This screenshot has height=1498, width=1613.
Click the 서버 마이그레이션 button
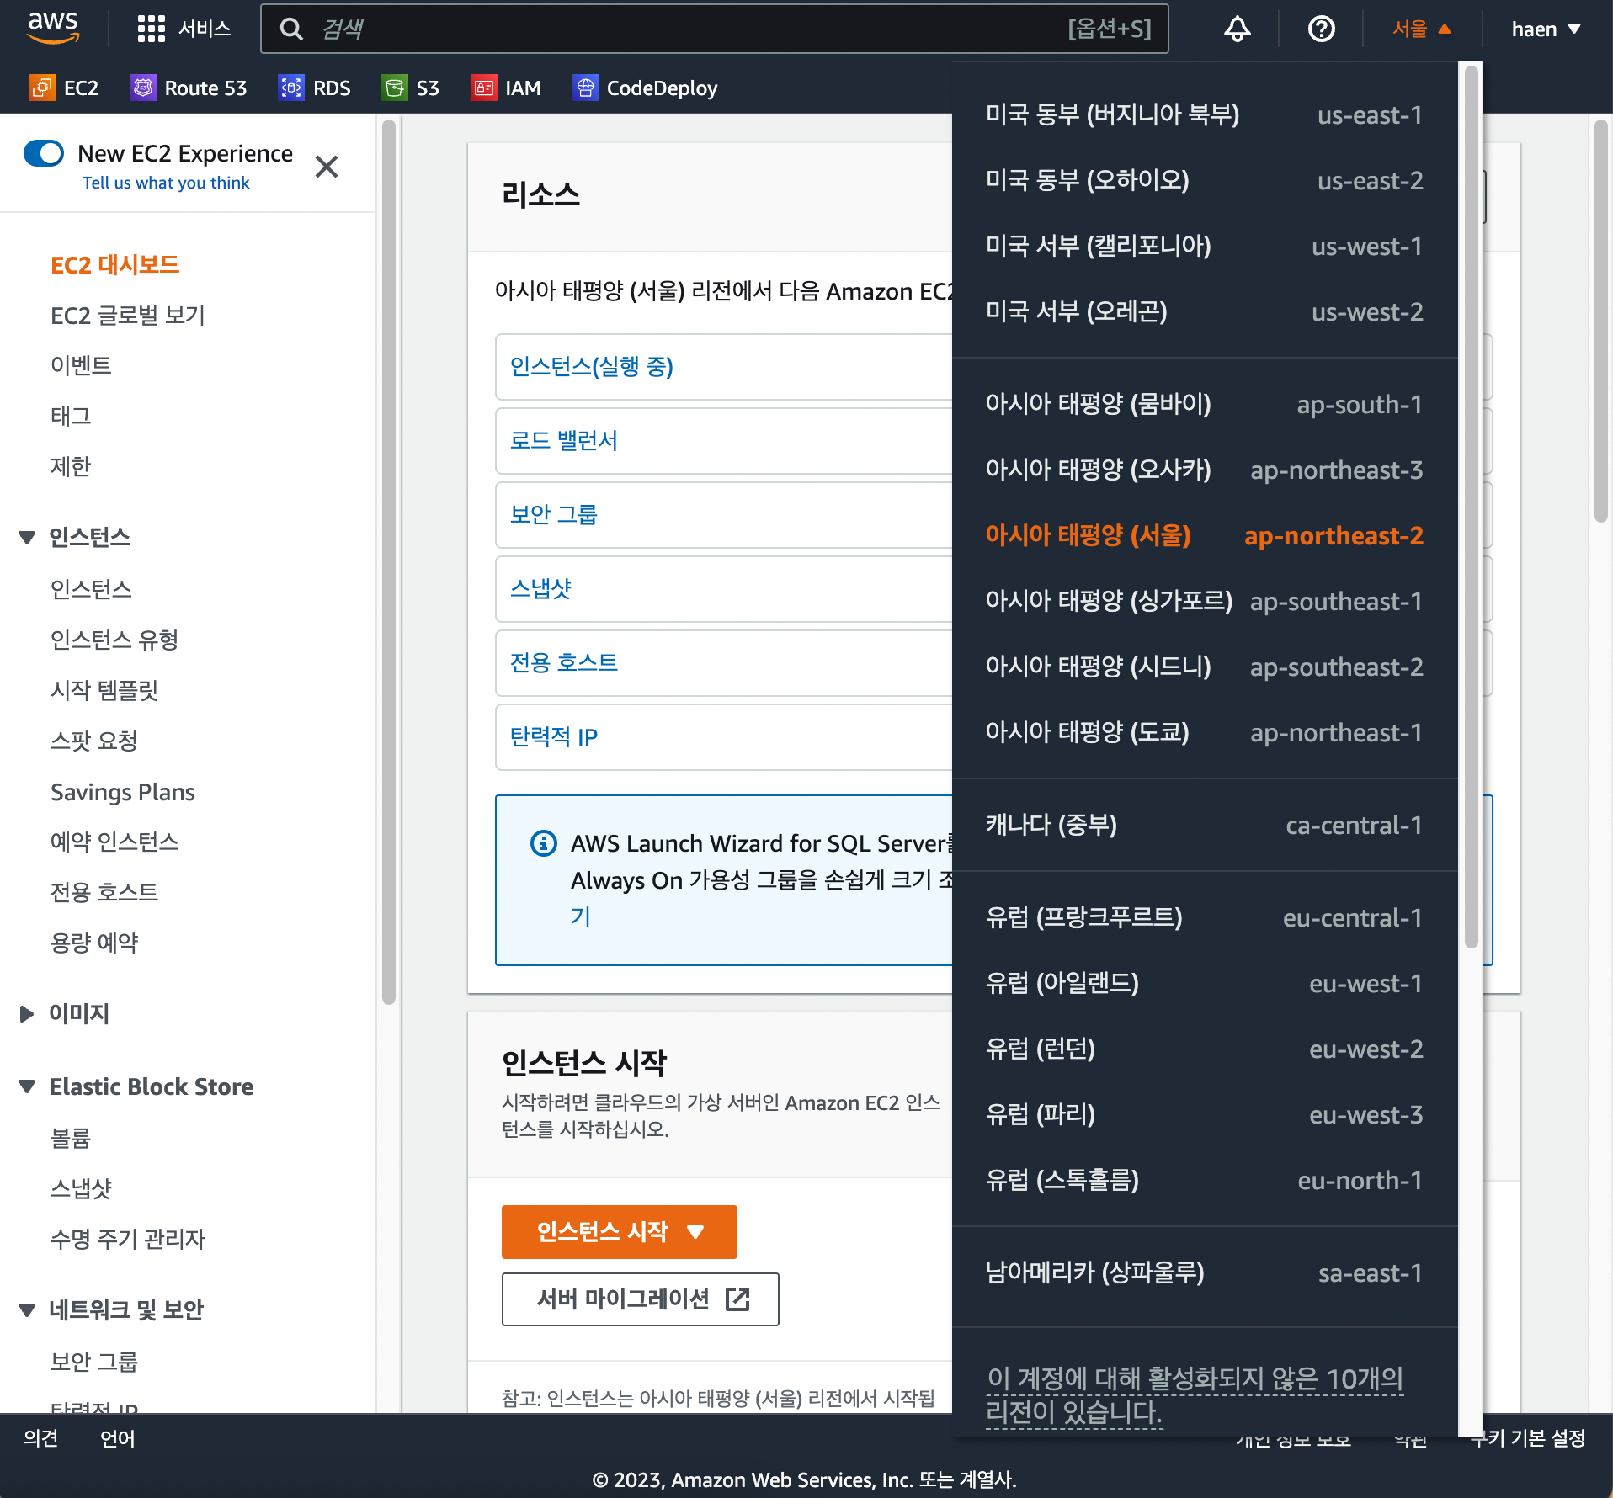click(x=640, y=1299)
